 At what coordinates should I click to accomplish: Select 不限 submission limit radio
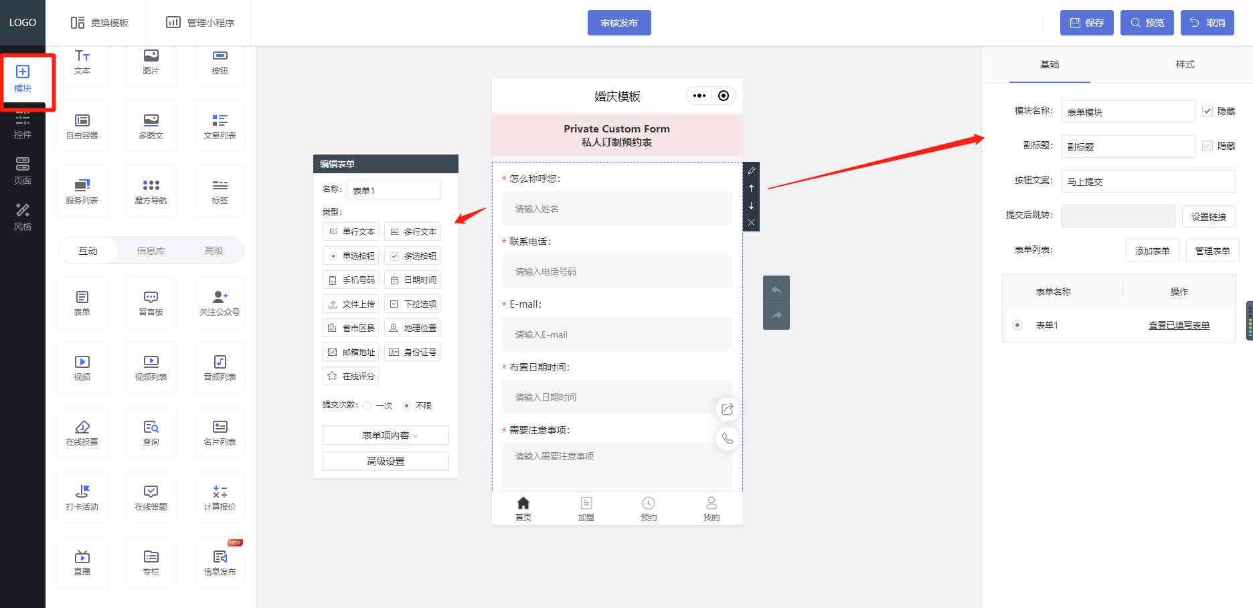coord(406,405)
